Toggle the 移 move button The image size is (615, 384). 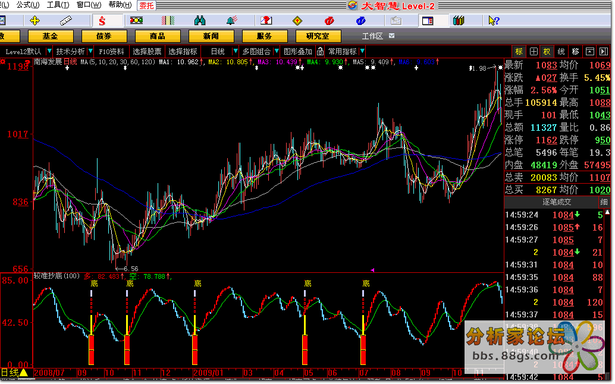tap(575, 52)
